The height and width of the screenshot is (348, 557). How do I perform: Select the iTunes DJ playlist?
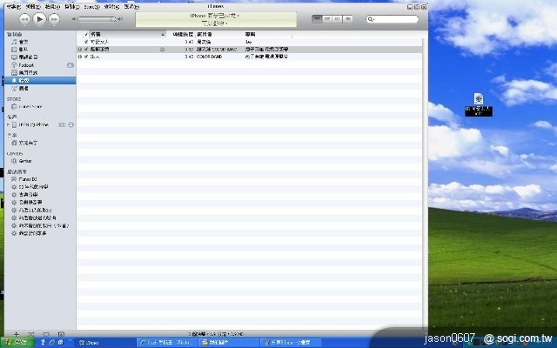28,177
